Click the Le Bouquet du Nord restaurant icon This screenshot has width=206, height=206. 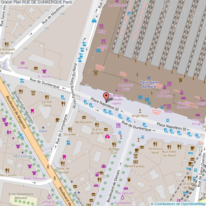[x=7, y=44]
